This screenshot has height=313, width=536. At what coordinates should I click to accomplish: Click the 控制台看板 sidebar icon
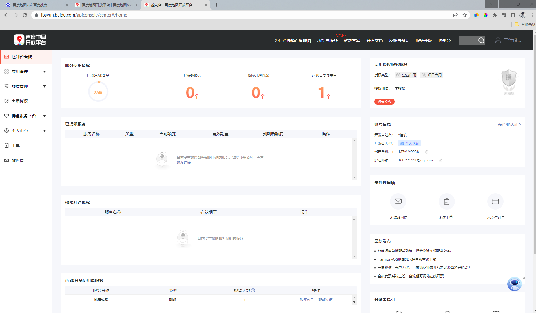[6, 57]
